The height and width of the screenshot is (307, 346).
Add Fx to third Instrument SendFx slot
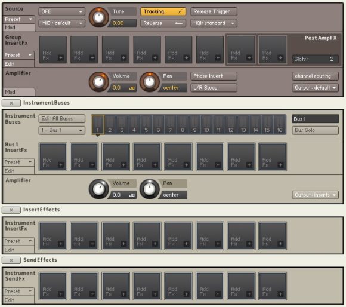tap(116, 286)
